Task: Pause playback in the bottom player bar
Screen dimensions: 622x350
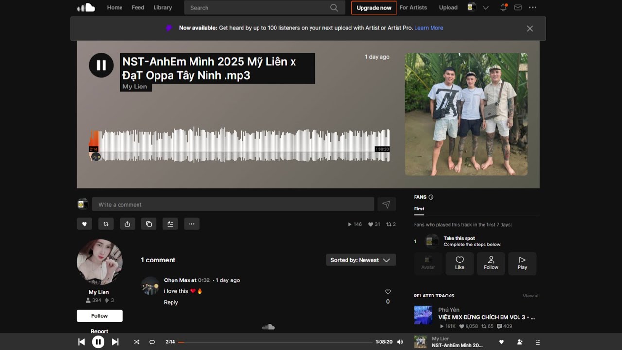Action: pyautogui.click(x=98, y=342)
